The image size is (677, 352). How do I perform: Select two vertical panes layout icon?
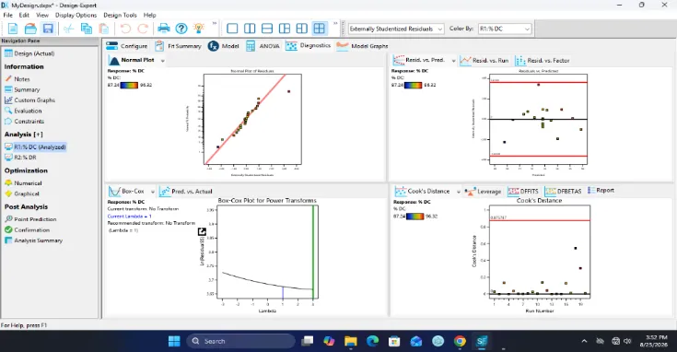pyautogui.click(x=250, y=29)
